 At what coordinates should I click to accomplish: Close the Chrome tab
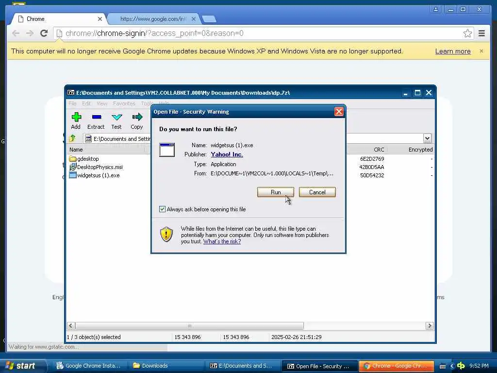click(100, 19)
